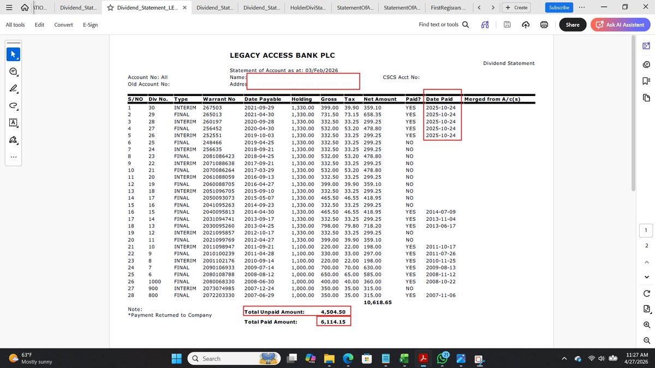
Task: Open the Bookmarks panel
Action: [646, 81]
